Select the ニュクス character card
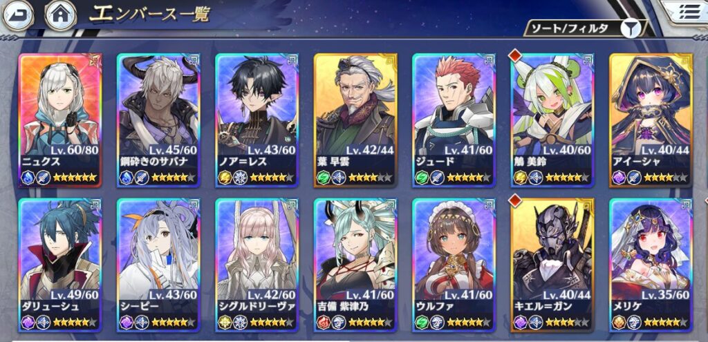 pos(60,120)
